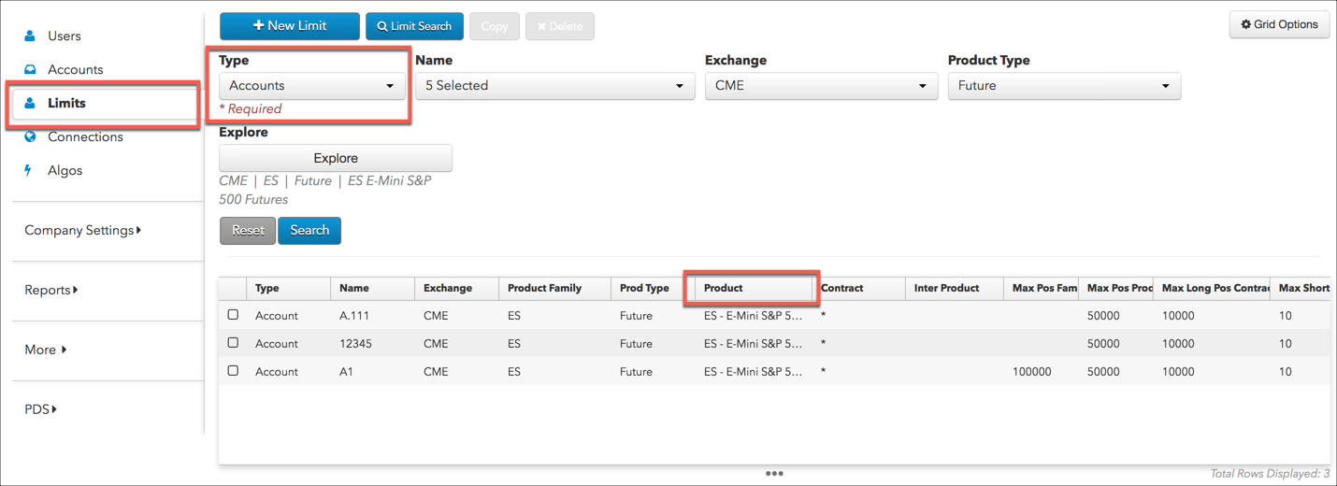
Task: Sort by the Product column header
Action: 753,288
